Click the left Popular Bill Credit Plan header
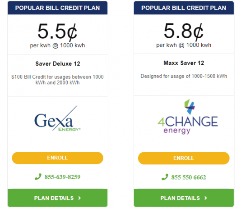241x208 pixels. pyautogui.click(x=57, y=8)
